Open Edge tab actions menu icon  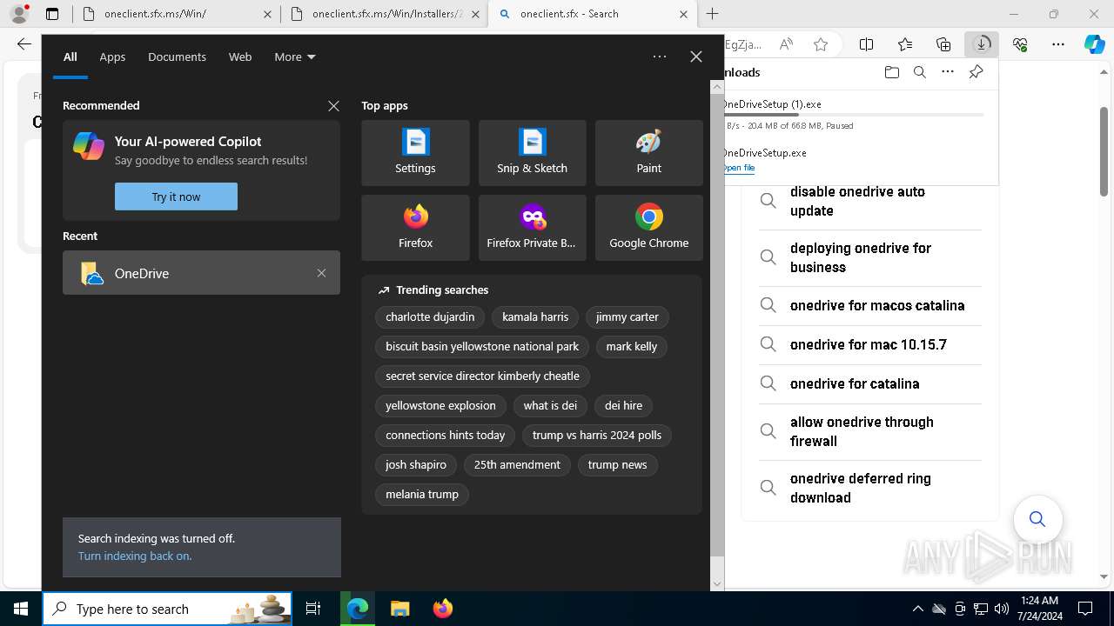(x=52, y=14)
